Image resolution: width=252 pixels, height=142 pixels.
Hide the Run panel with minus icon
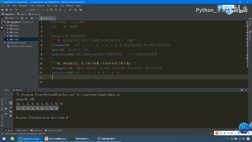(246, 90)
